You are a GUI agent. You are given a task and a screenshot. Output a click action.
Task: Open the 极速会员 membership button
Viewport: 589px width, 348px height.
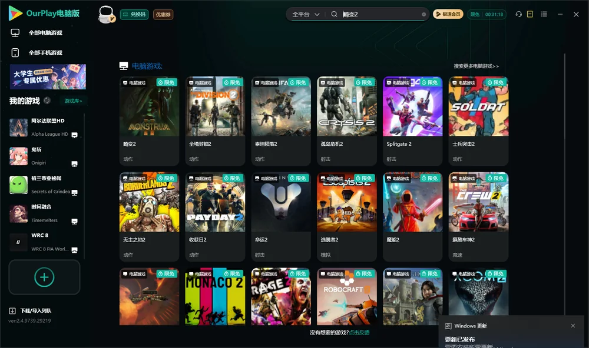tap(448, 14)
